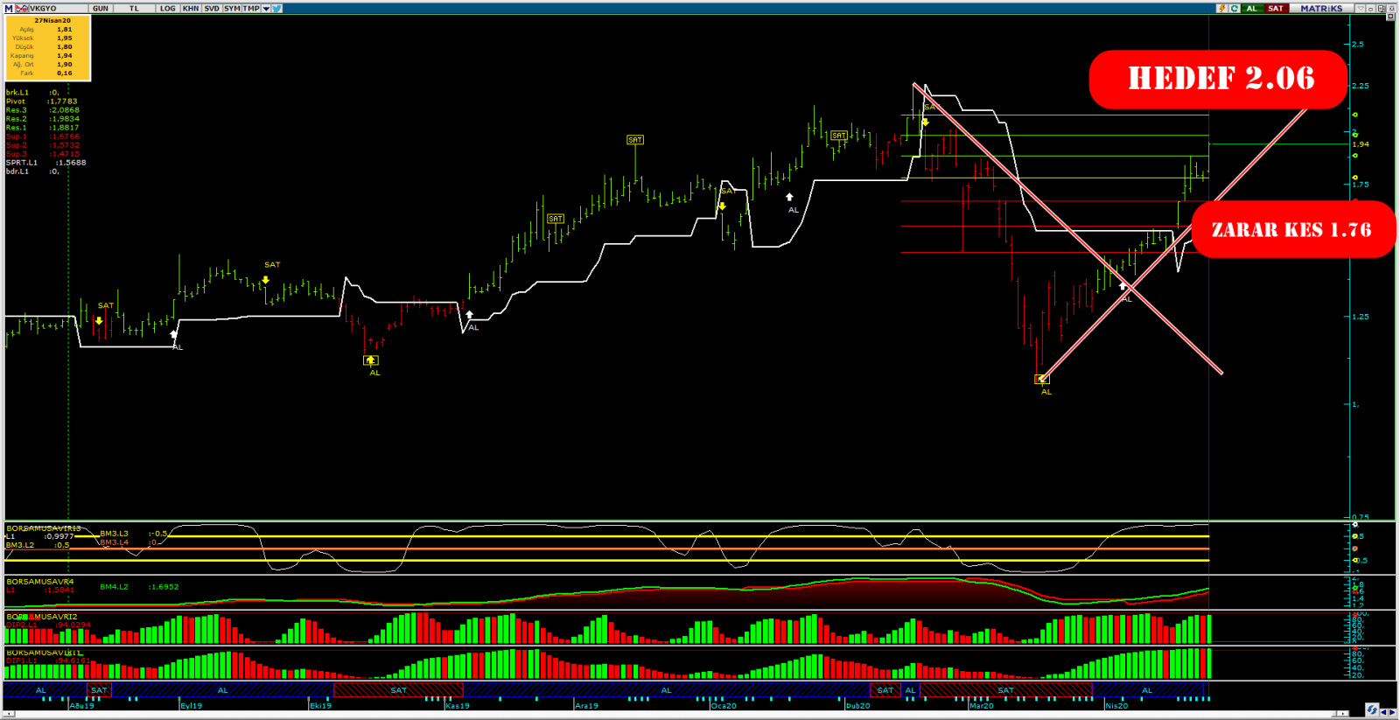Open the GUN period selector
1400x720 pixels.
pos(101,8)
